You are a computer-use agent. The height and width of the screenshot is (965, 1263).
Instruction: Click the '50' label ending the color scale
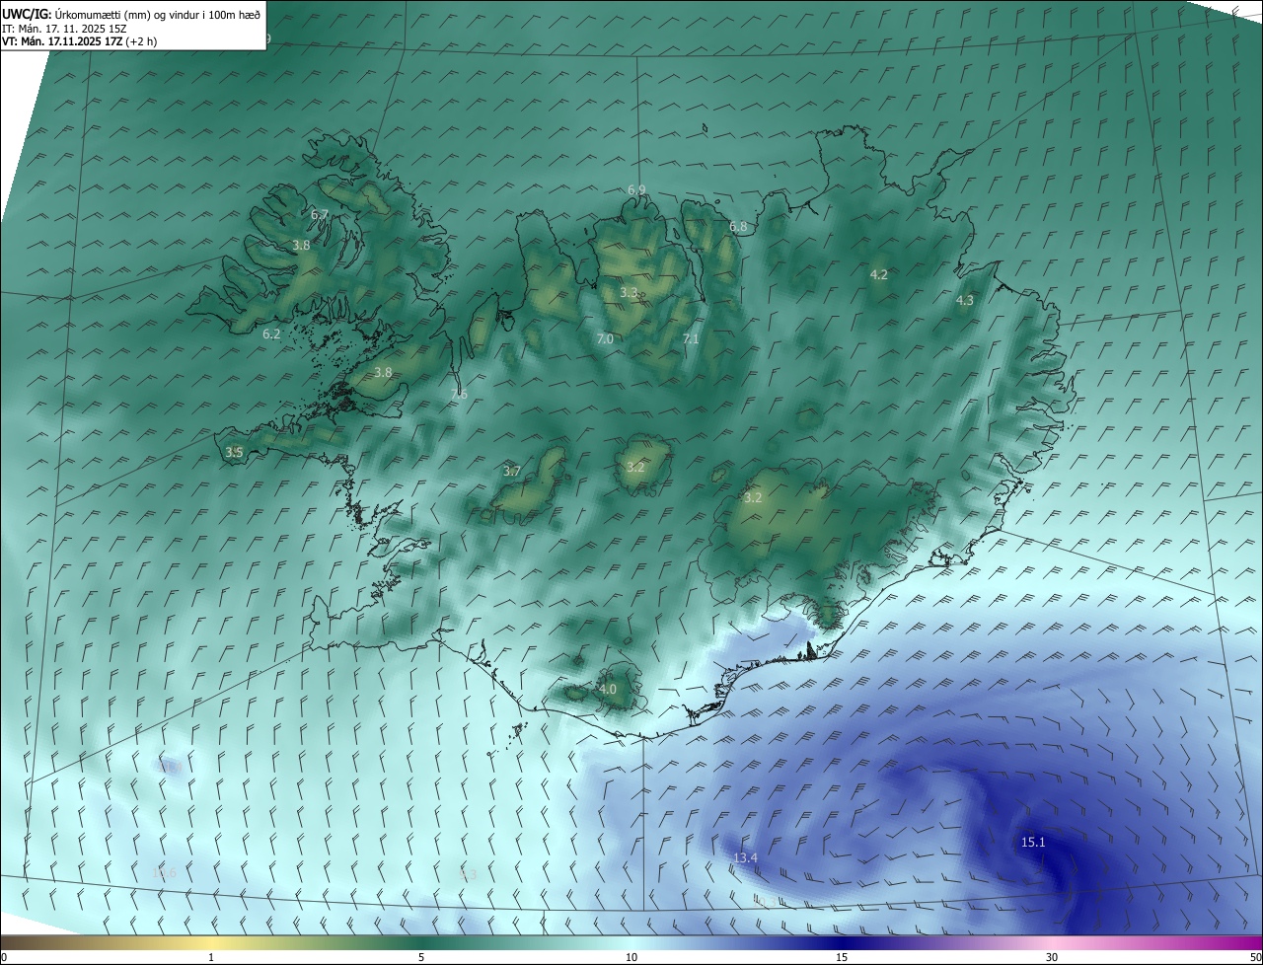coord(1255,957)
